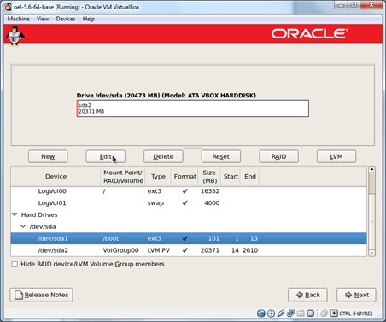Viewport: 386px width, 322px height.
Task: Click the Delete partition button
Action: [163, 156]
